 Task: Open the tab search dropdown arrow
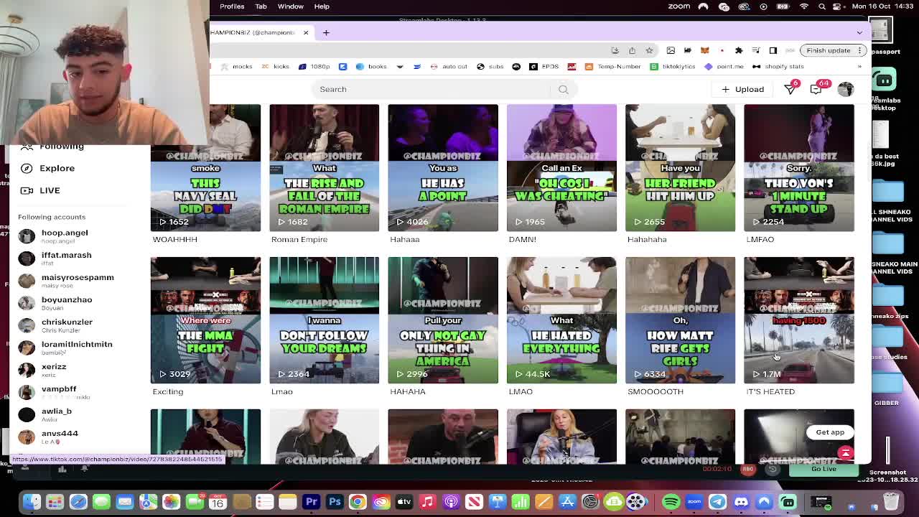point(859,32)
